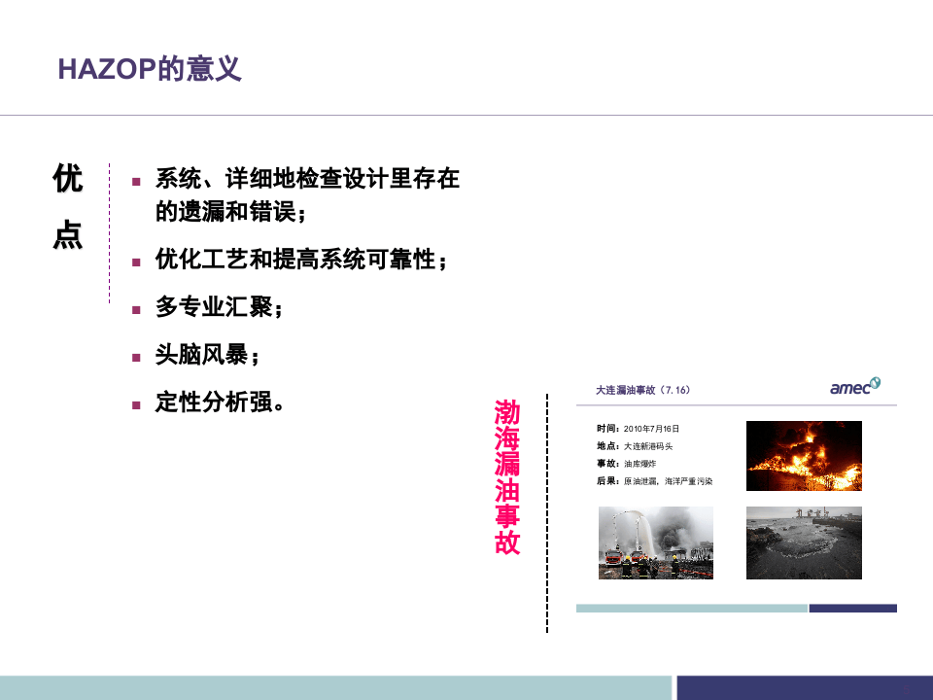This screenshot has height=700, width=933.
Task: Click the vertical heading character '优'
Action: (x=67, y=178)
